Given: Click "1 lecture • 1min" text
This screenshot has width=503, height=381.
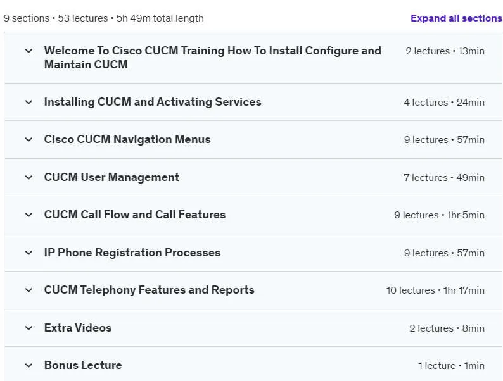Looking at the screenshot, I should point(451,366).
